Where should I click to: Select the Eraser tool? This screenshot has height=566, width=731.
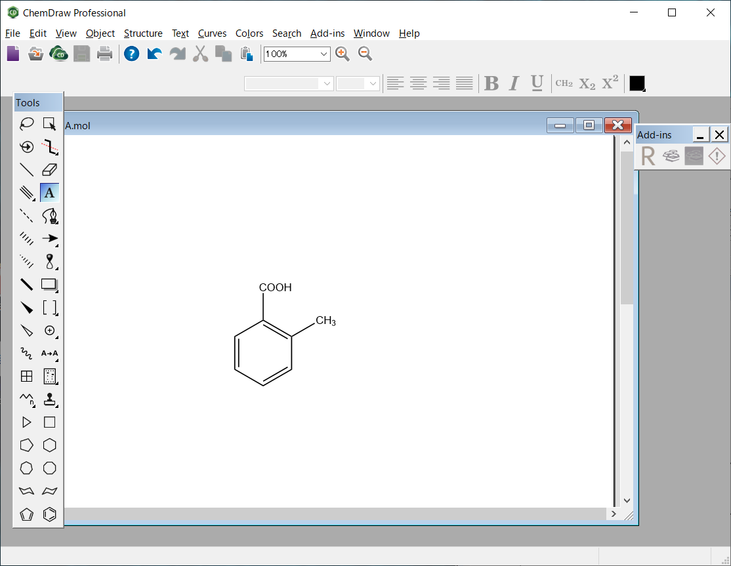(49, 169)
